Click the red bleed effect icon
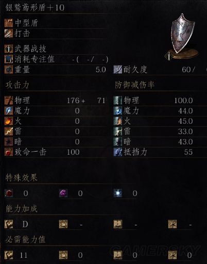Viewport: 207px width, 264px height. point(9,193)
